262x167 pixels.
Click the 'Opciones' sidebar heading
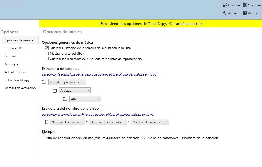click(10, 32)
